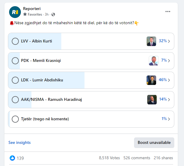Open Memli Krasniqi voter photo thumbnail
The height and width of the screenshot is (166, 184).
pyautogui.click(x=154, y=61)
